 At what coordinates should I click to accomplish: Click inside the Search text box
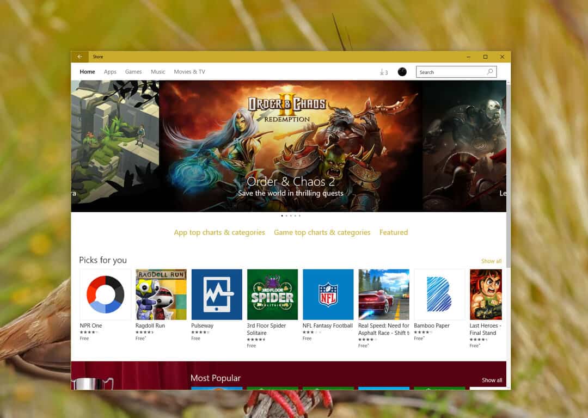[x=449, y=72]
